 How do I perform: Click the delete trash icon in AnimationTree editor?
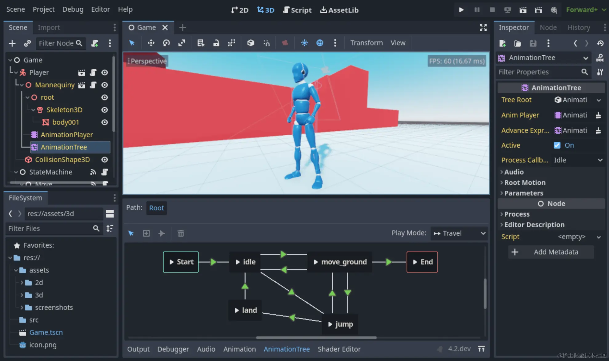click(181, 233)
